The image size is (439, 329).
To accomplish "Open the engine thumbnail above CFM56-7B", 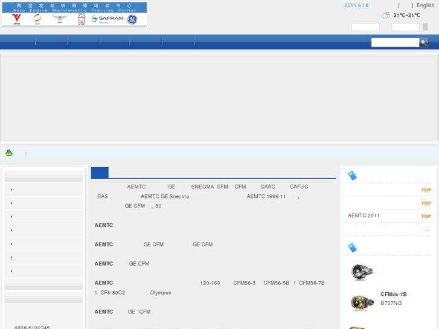I will (x=362, y=272).
